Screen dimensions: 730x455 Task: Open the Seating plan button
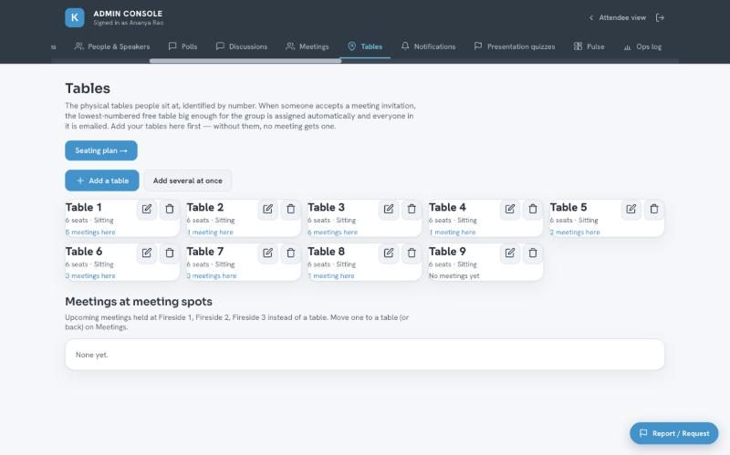pos(101,150)
